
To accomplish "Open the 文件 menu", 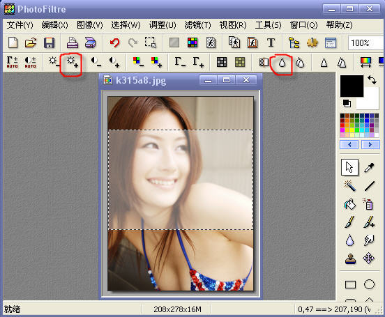I will [x=20, y=25].
